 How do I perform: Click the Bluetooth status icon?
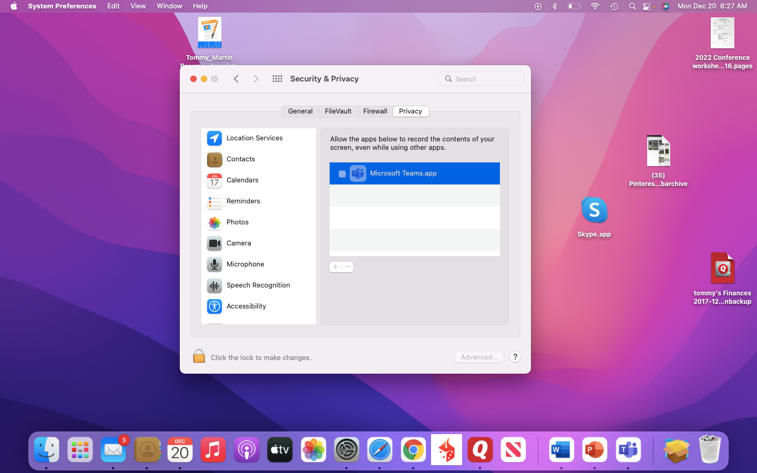(555, 6)
